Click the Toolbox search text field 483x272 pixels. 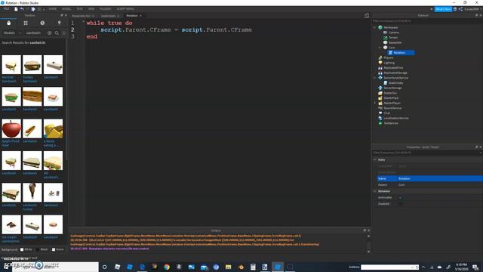coord(35,32)
